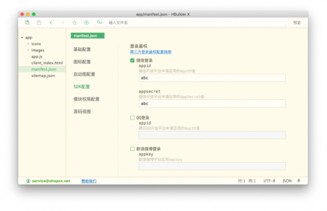Viewport: 327px width, 211px height.
Task: Click the run play circle icon
Action: click(86, 22)
